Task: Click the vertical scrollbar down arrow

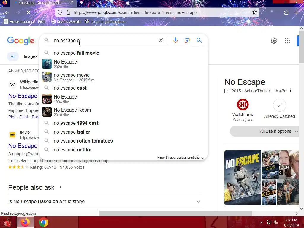Action: pos(301,209)
